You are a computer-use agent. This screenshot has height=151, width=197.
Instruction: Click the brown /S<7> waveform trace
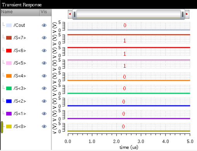click(x=129, y=35)
